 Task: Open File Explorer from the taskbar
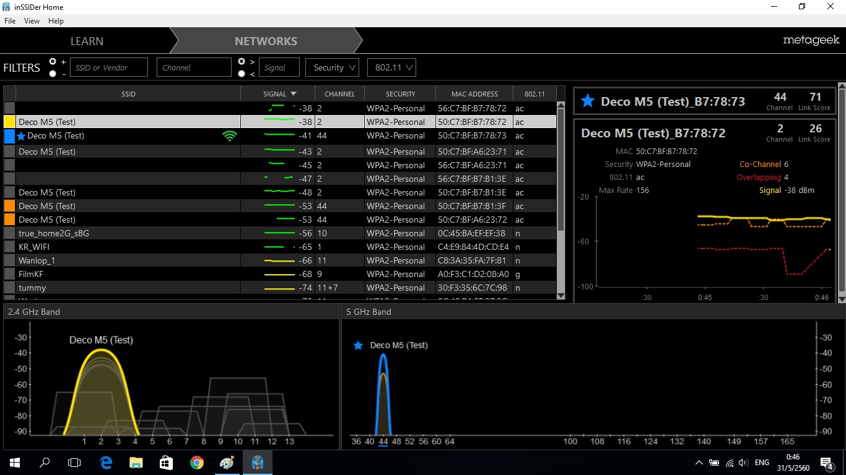tap(136, 463)
